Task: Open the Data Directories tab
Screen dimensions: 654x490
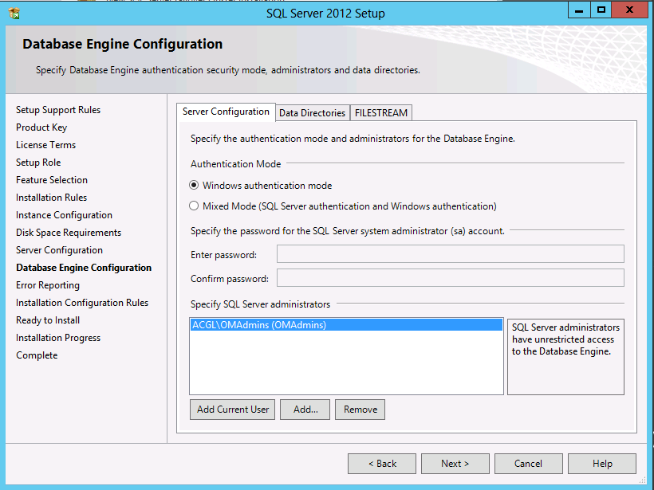Action: (313, 113)
